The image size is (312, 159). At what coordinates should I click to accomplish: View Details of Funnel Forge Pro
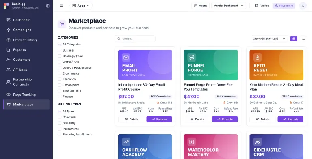[x=197, y=119]
